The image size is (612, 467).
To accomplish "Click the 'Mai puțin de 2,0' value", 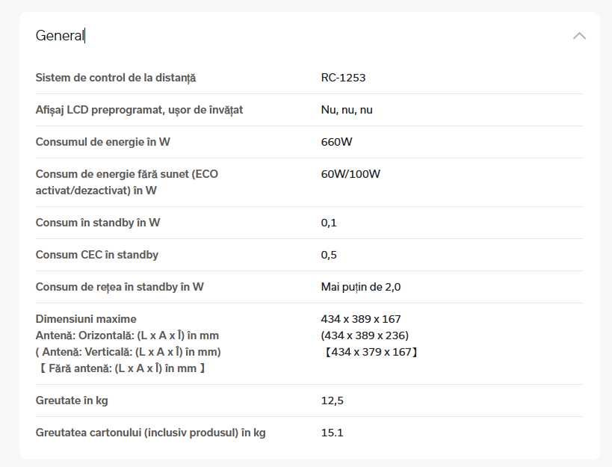I will tap(361, 287).
